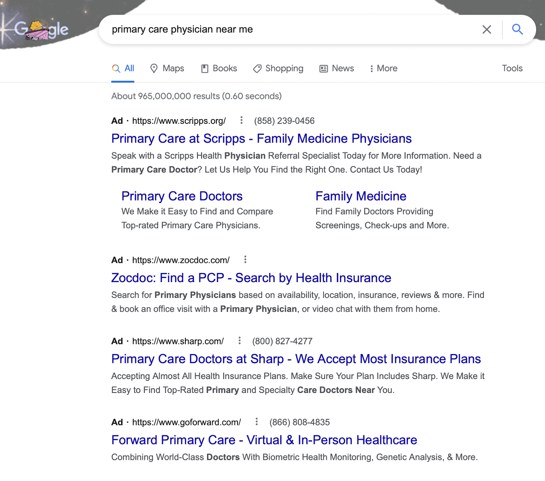The height and width of the screenshot is (481, 545).
Task: Open Zocdoc Find a PCP link
Action: coord(251,278)
